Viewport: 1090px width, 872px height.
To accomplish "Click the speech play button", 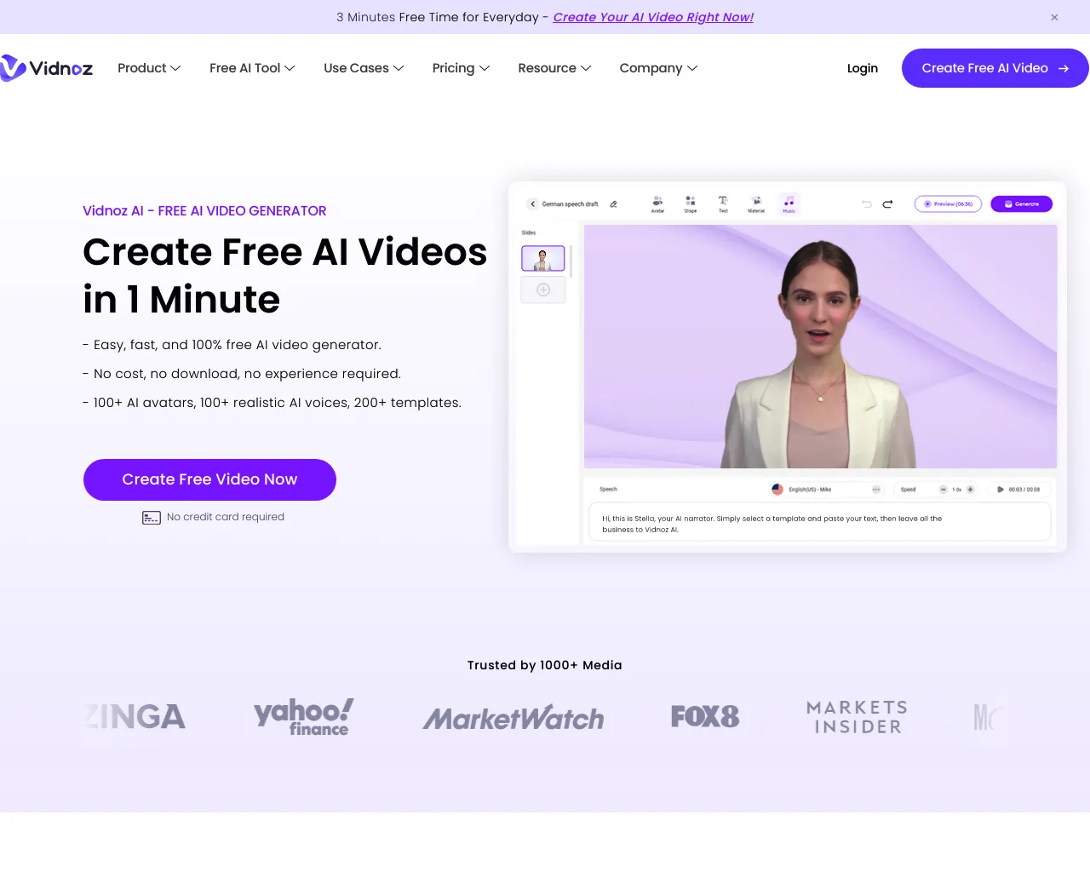I will pos(1001,490).
